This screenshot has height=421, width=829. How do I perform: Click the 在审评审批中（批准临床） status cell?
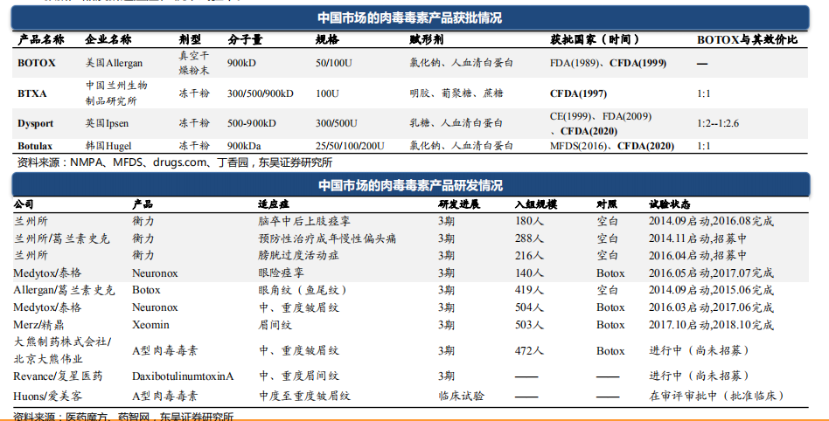(717, 396)
